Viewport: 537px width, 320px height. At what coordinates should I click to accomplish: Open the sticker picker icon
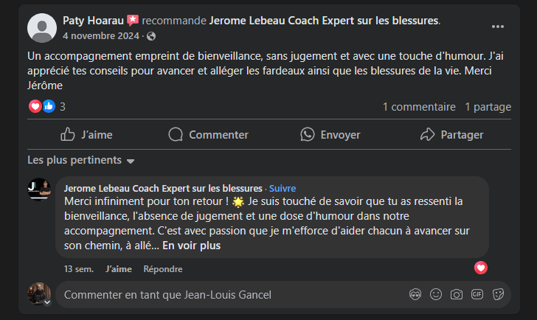point(498,294)
